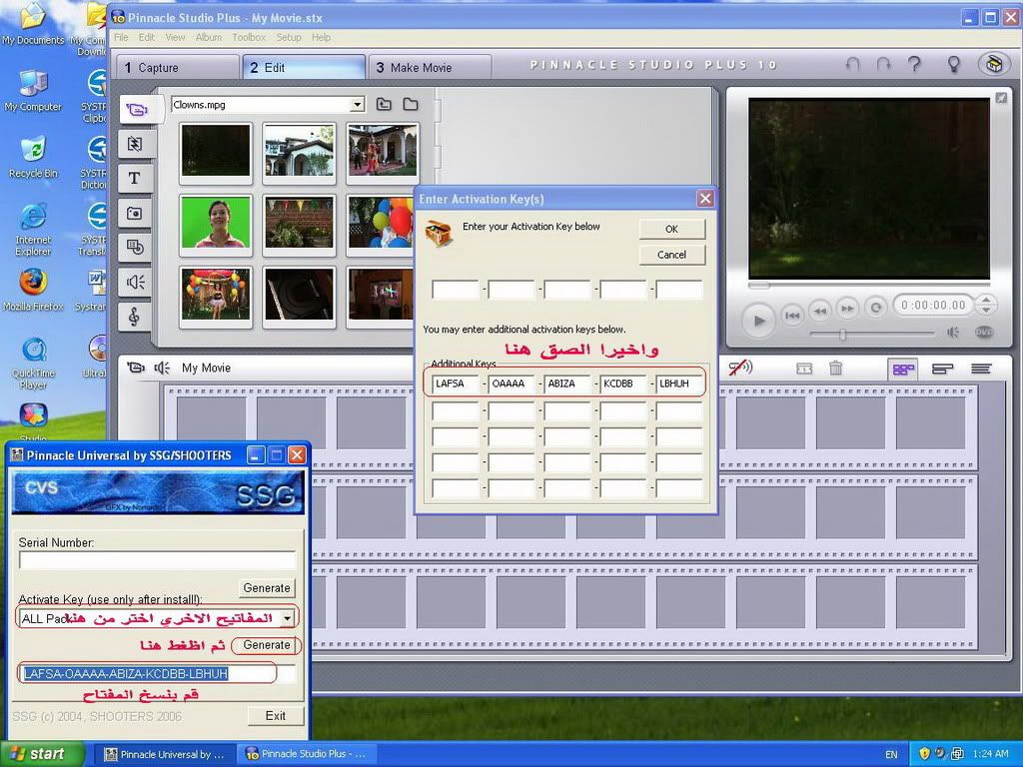
Task: Exit the Pinnacle Universal keygen
Action: [276, 715]
